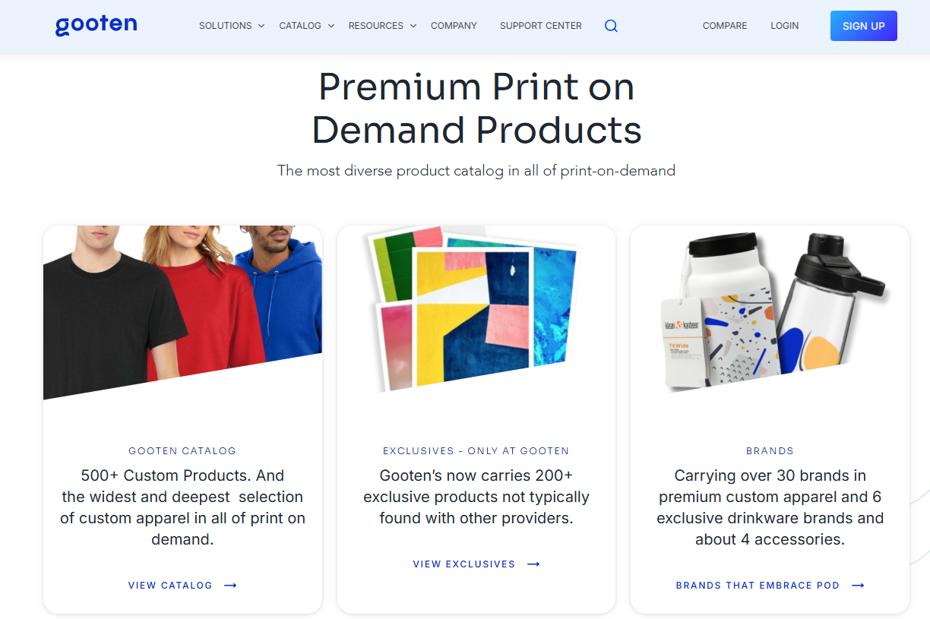Follow the Brands That Embrace POD link
Viewport: 930px width, 619px height.
(x=758, y=586)
